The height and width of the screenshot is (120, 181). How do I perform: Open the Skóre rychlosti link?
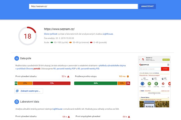pos(51,34)
